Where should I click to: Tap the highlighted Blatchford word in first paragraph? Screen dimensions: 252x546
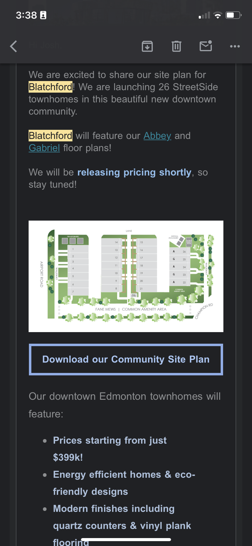point(51,87)
